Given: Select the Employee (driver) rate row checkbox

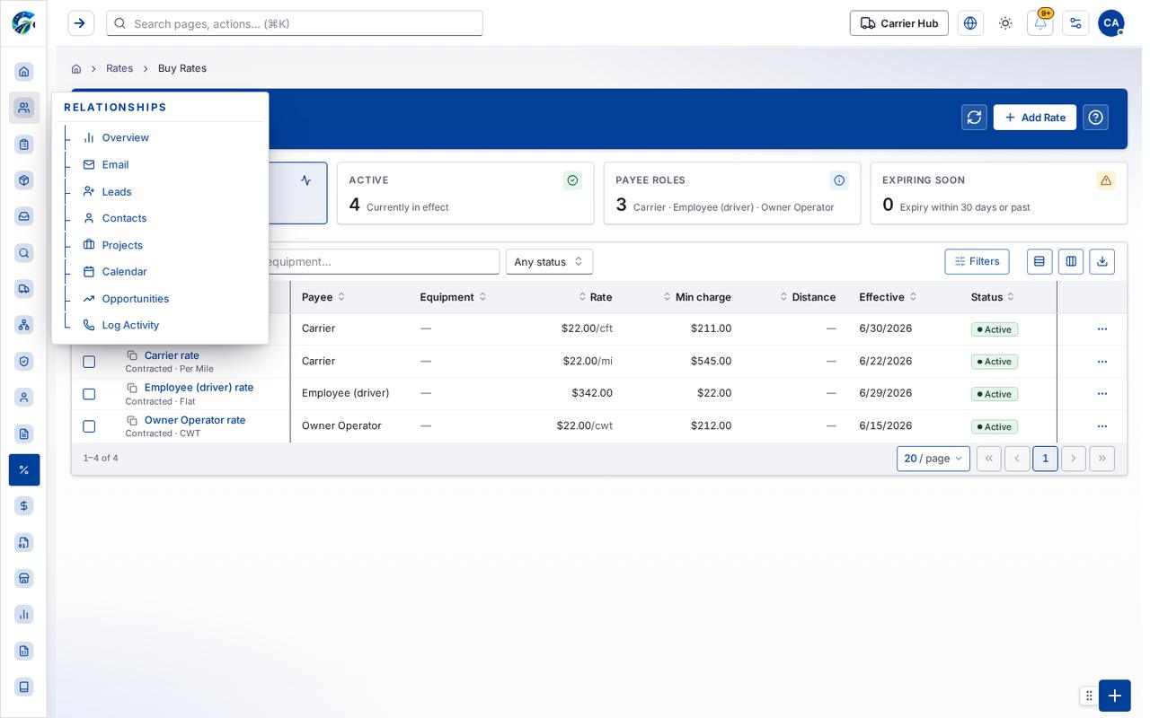Looking at the screenshot, I should [89, 394].
